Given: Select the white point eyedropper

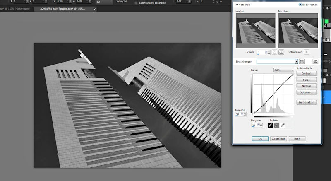Looking at the screenshot, I should (283, 125).
